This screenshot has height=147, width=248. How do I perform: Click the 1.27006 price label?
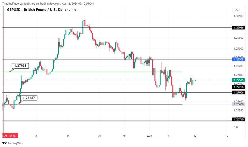point(238,93)
